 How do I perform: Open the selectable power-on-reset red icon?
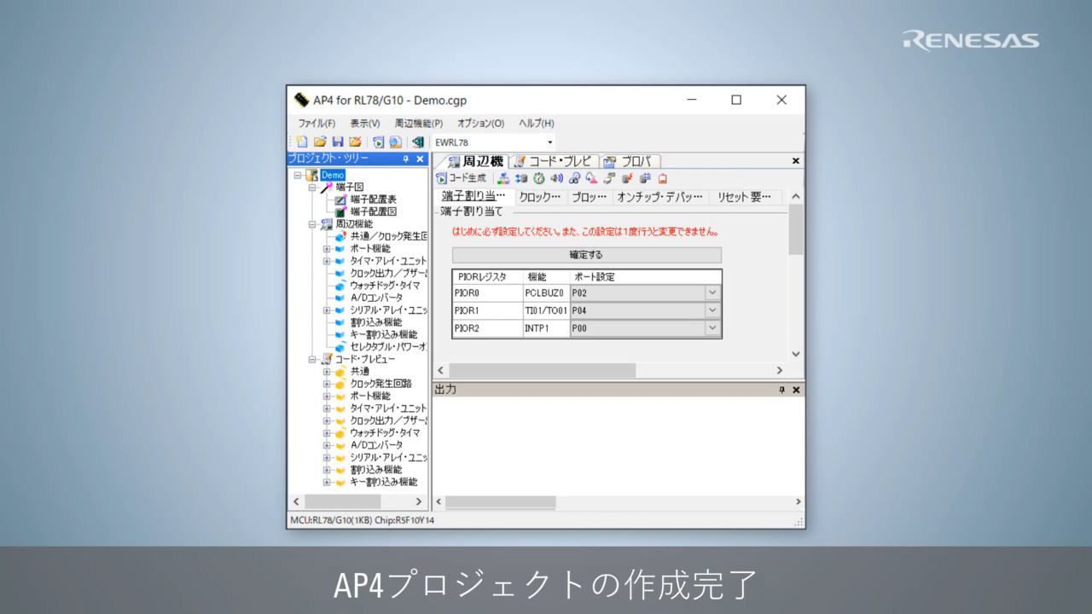[x=663, y=178]
